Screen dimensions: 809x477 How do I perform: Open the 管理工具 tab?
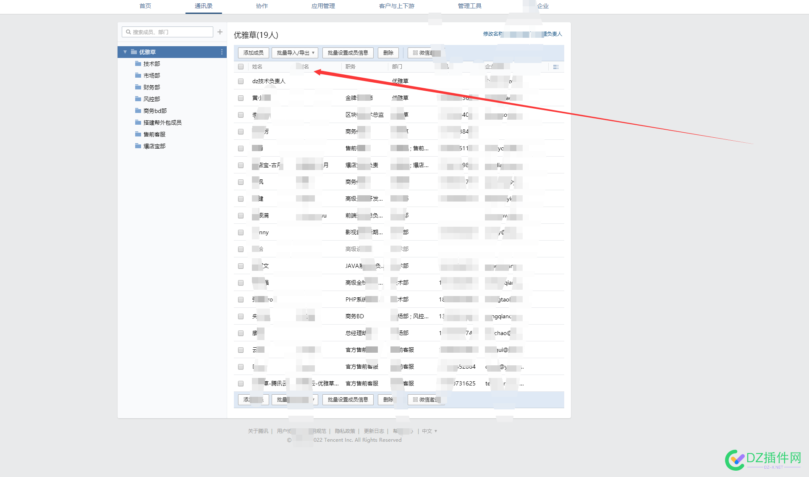pyautogui.click(x=470, y=6)
